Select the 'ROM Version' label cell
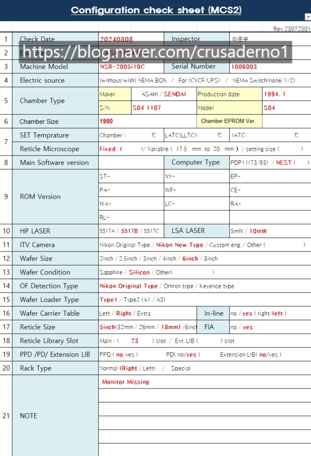Viewport: 311px width, 456px height. coord(55,197)
